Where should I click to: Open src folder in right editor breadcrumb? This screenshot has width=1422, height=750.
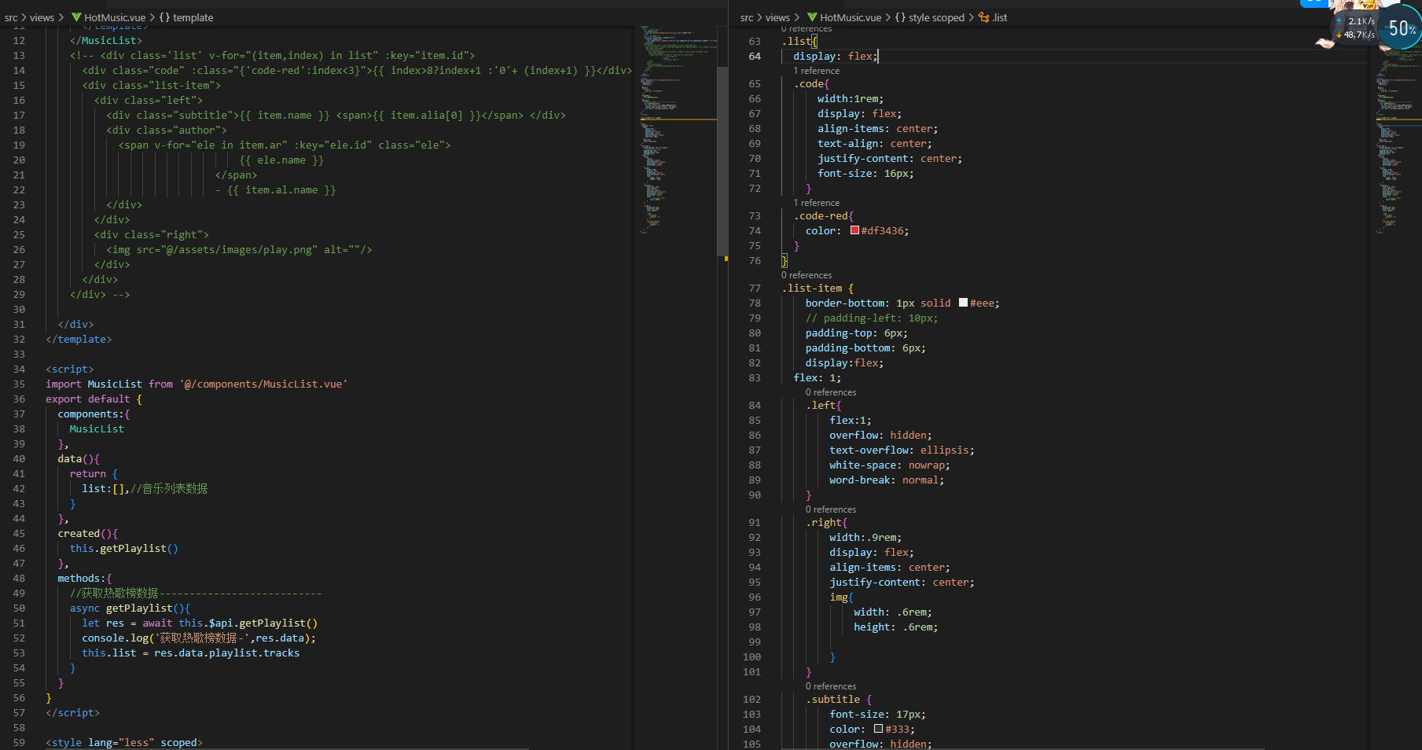(x=747, y=17)
